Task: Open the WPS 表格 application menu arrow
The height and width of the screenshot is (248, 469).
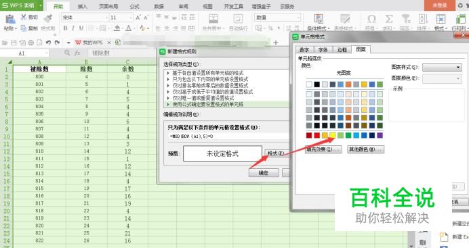Action: 41,5
